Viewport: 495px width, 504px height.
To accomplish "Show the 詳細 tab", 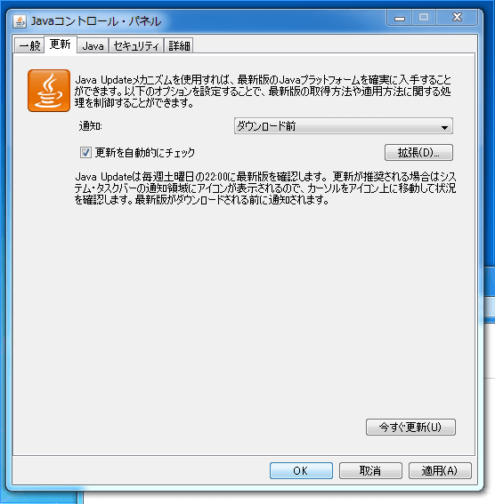I will click(x=179, y=45).
